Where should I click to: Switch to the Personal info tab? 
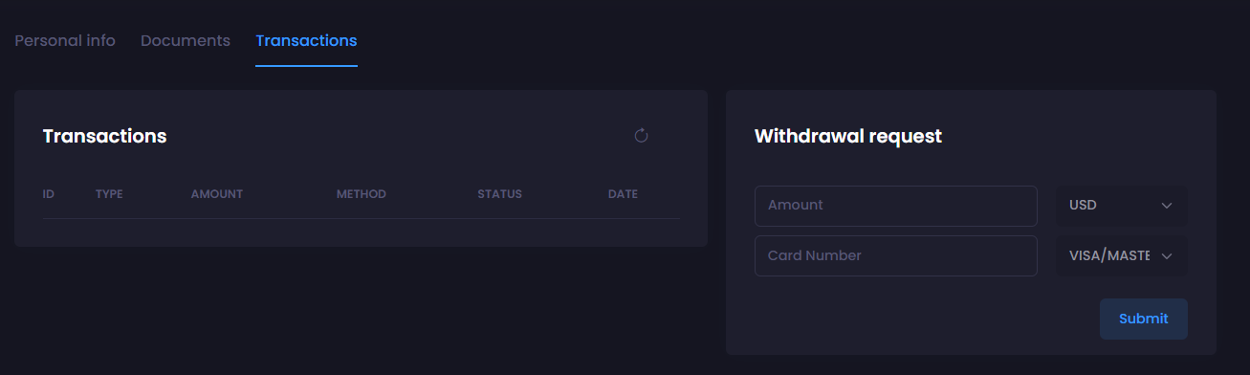tap(65, 41)
